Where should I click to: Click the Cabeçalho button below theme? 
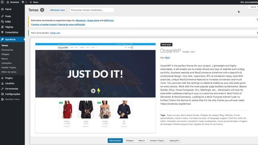point(174,141)
